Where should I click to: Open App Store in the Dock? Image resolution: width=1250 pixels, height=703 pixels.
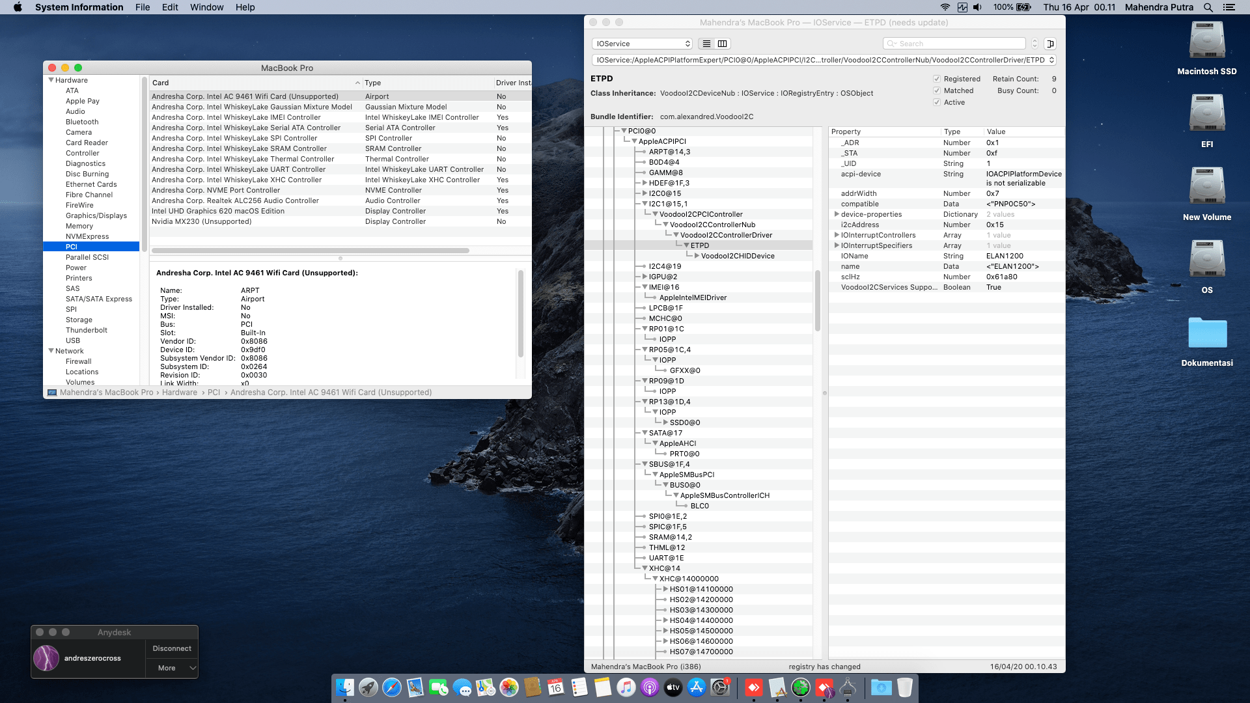697,687
